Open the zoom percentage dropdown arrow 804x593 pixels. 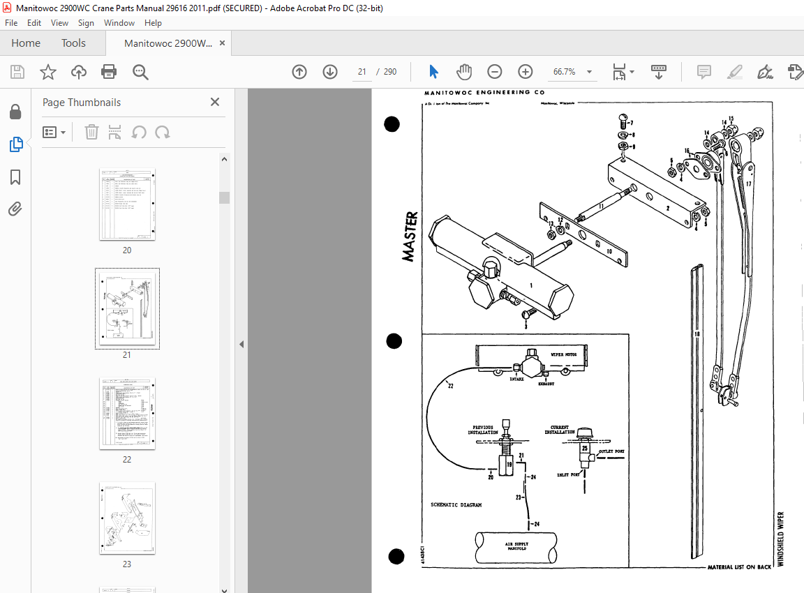(x=589, y=72)
